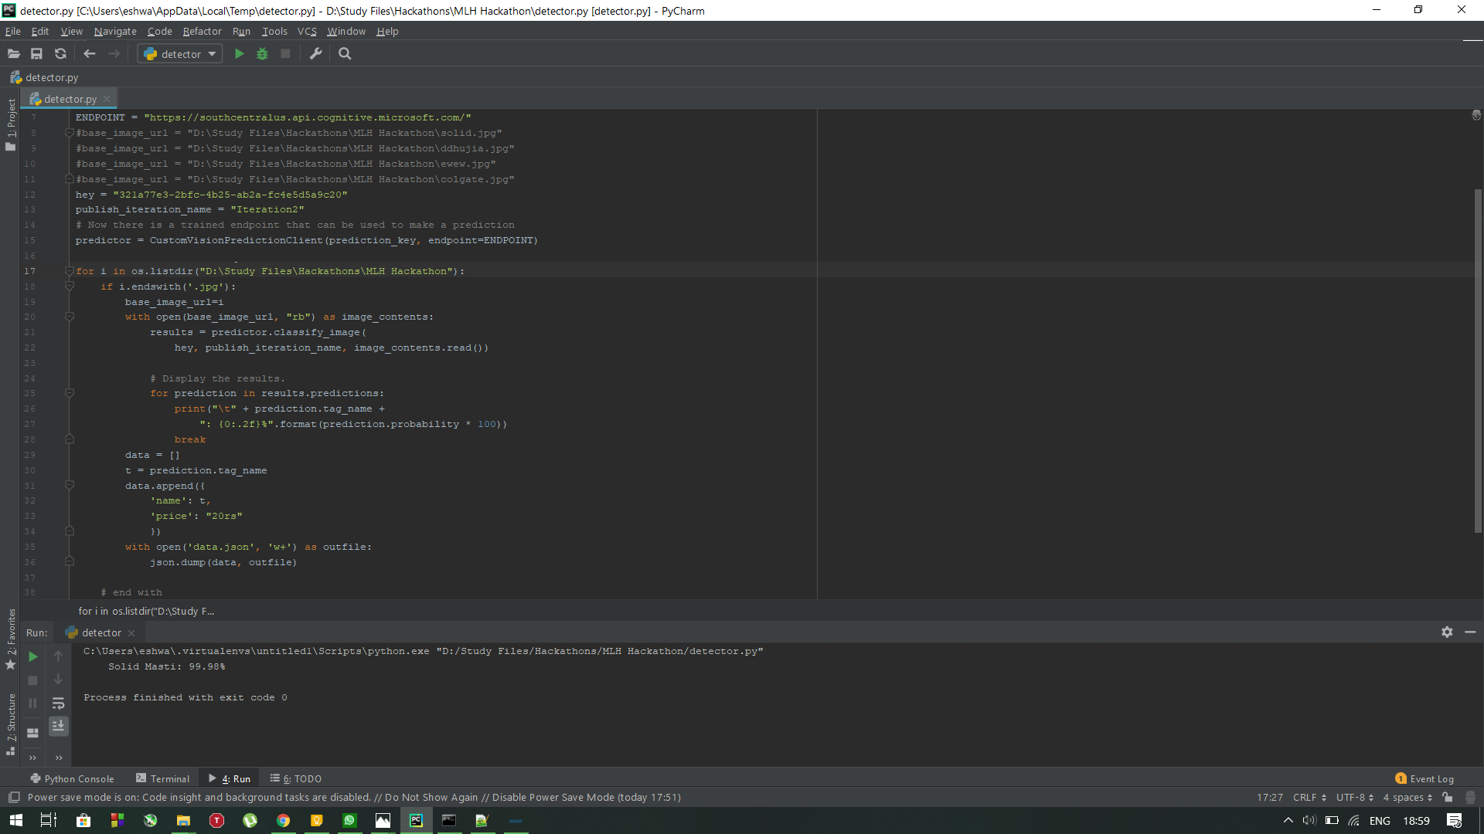Toggle the read-only lock icon in status bar
The width and height of the screenshot is (1484, 834).
coord(1448,798)
